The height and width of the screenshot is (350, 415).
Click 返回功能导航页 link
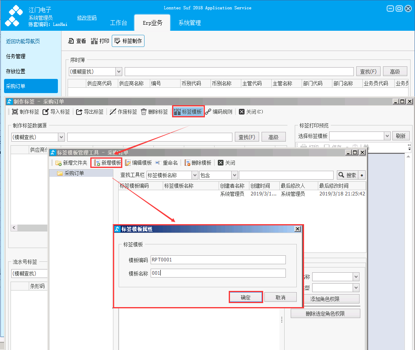click(x=23, y=41)
